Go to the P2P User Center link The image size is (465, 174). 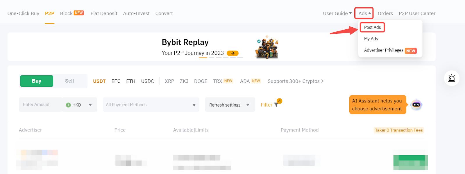click(417, 13)
